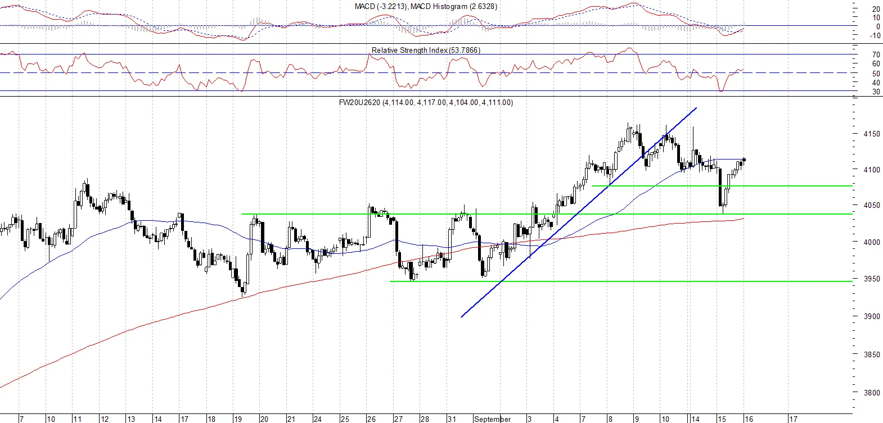Select the 4150 price axis label
Viewport: 883px width, 423px height.
coord(872,134)
